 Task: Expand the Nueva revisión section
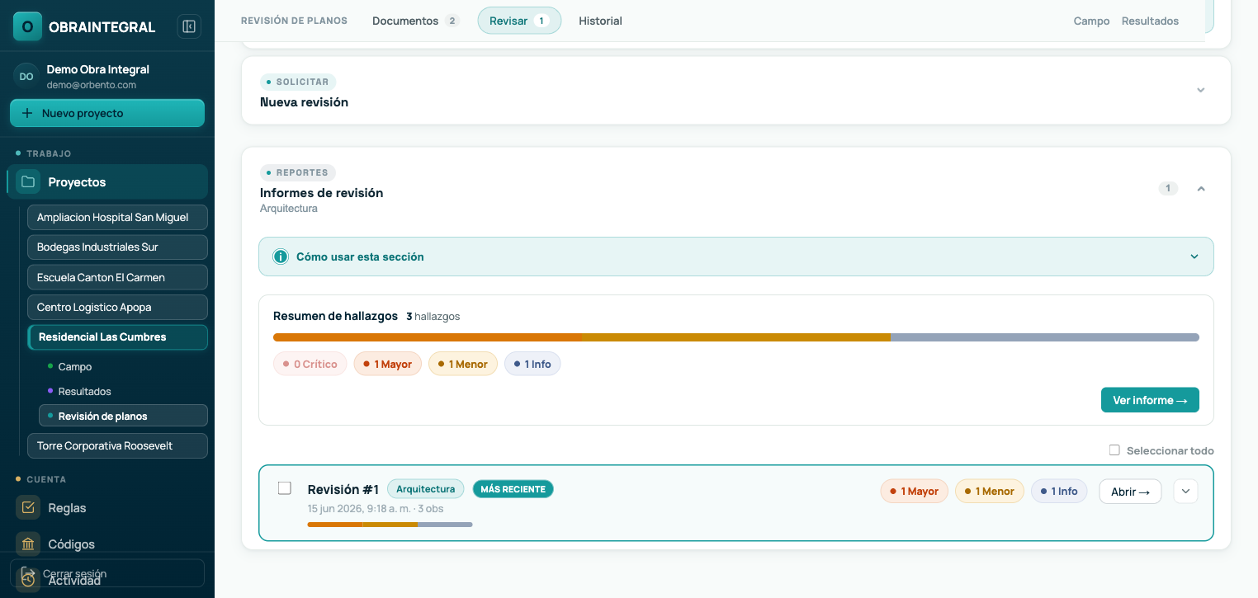coord(1201,90)
